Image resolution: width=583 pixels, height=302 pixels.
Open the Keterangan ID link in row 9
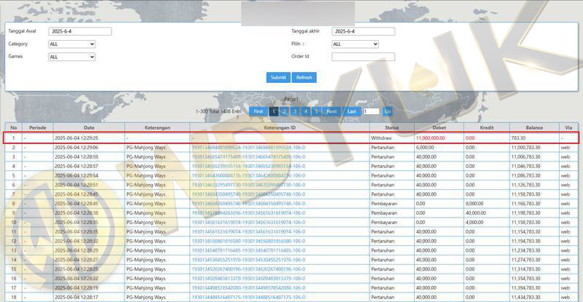249,212
